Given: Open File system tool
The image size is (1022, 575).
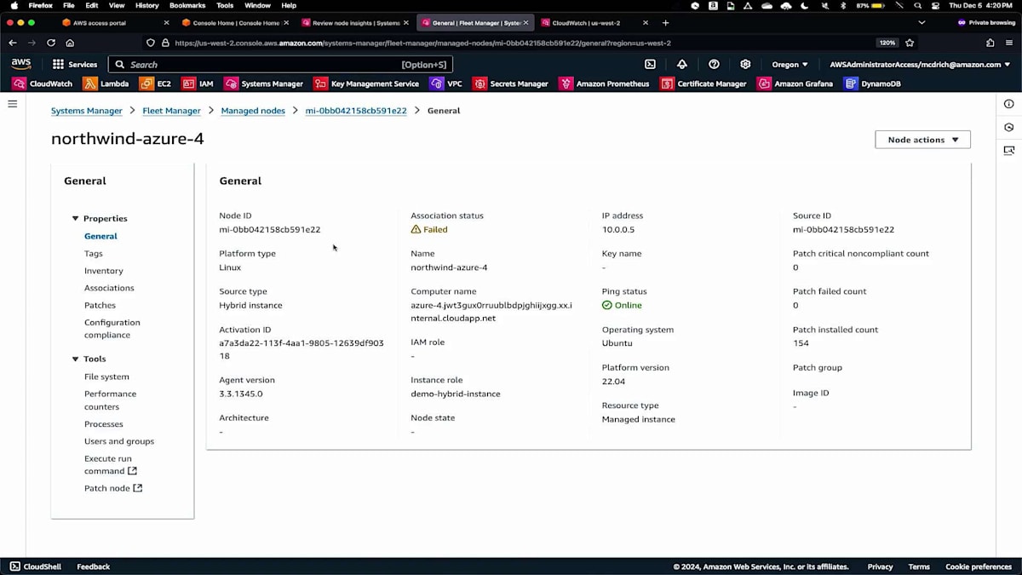Looking at the screenshot, I should (106, 377).
